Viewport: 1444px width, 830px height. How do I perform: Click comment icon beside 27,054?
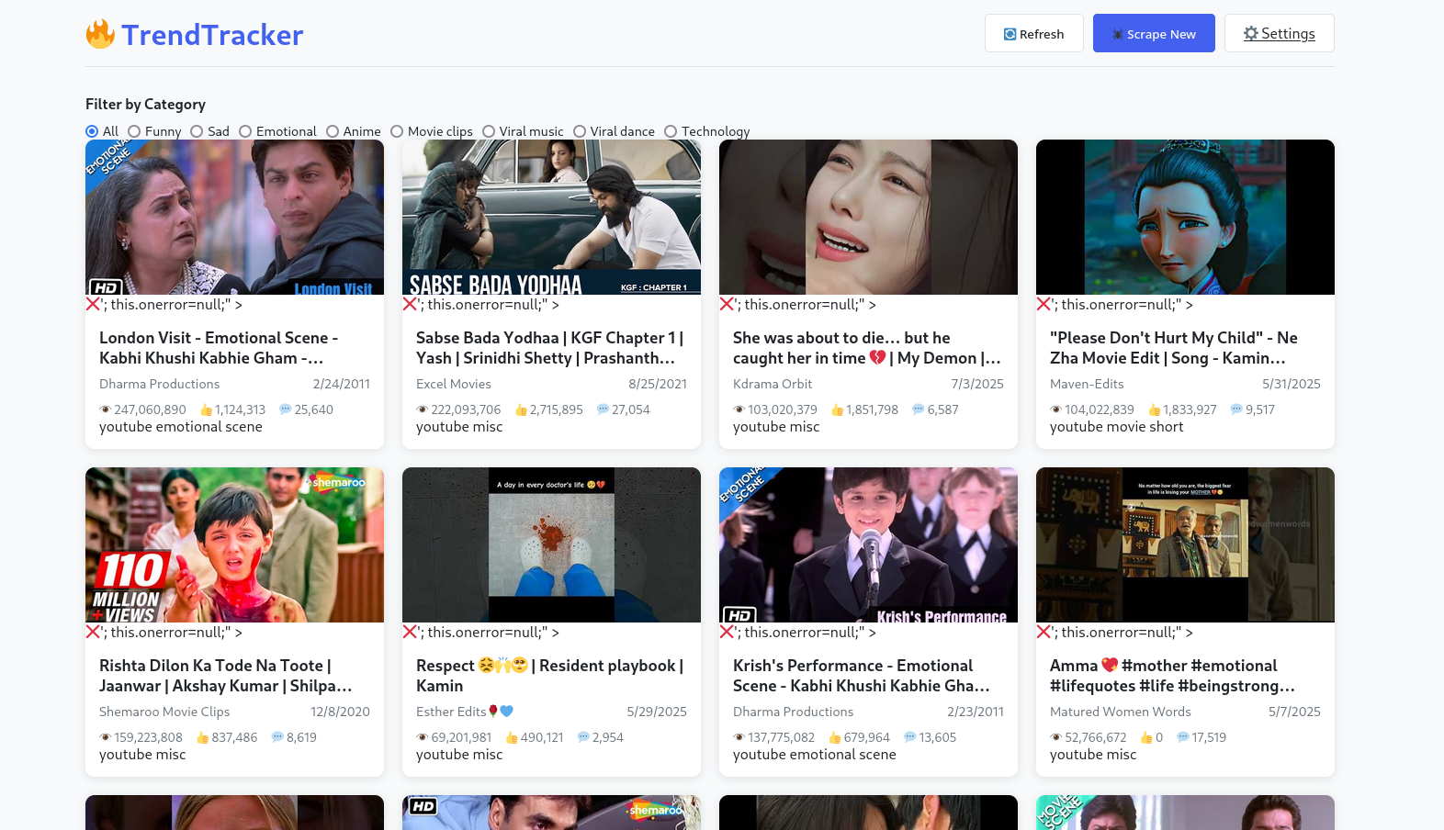(604, 409)
